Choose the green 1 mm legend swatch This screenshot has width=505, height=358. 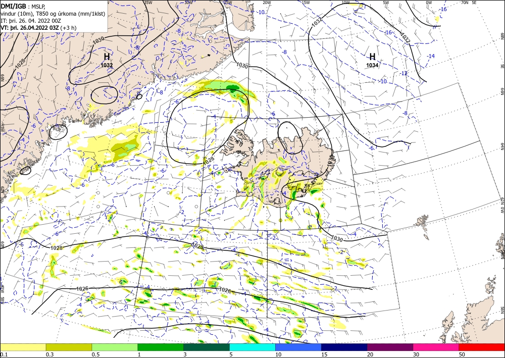click(161, 347)
